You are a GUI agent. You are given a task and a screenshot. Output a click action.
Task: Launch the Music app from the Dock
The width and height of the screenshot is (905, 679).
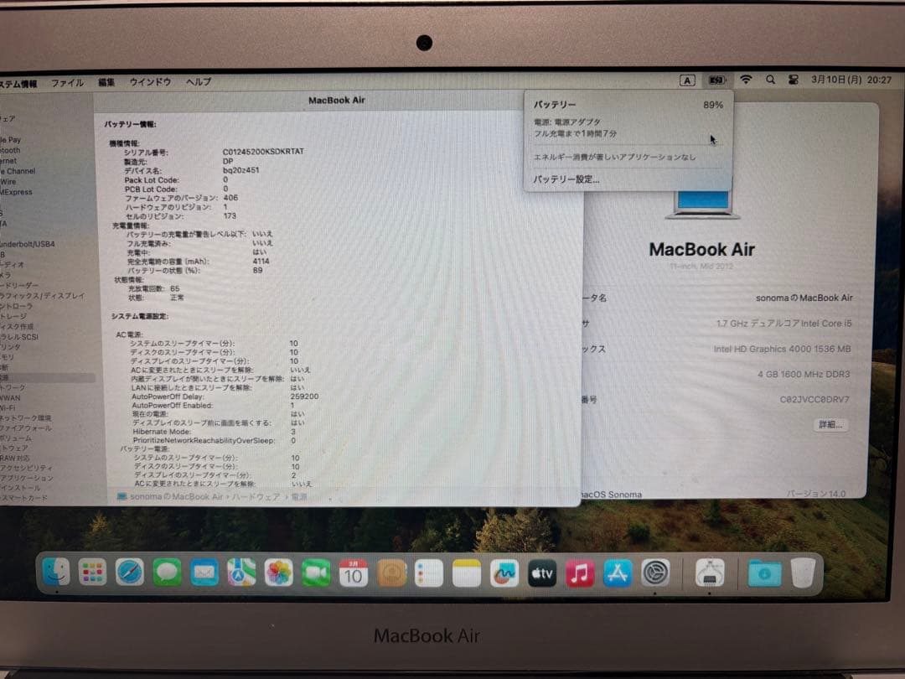(580, 573)
